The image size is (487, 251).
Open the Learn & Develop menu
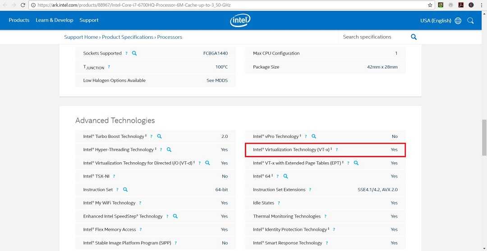[x=54, y=20]
